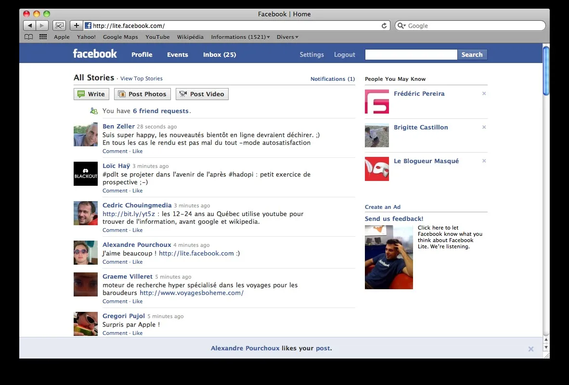
Task: Click Send us feedback! link
Action: click(394, 218)
